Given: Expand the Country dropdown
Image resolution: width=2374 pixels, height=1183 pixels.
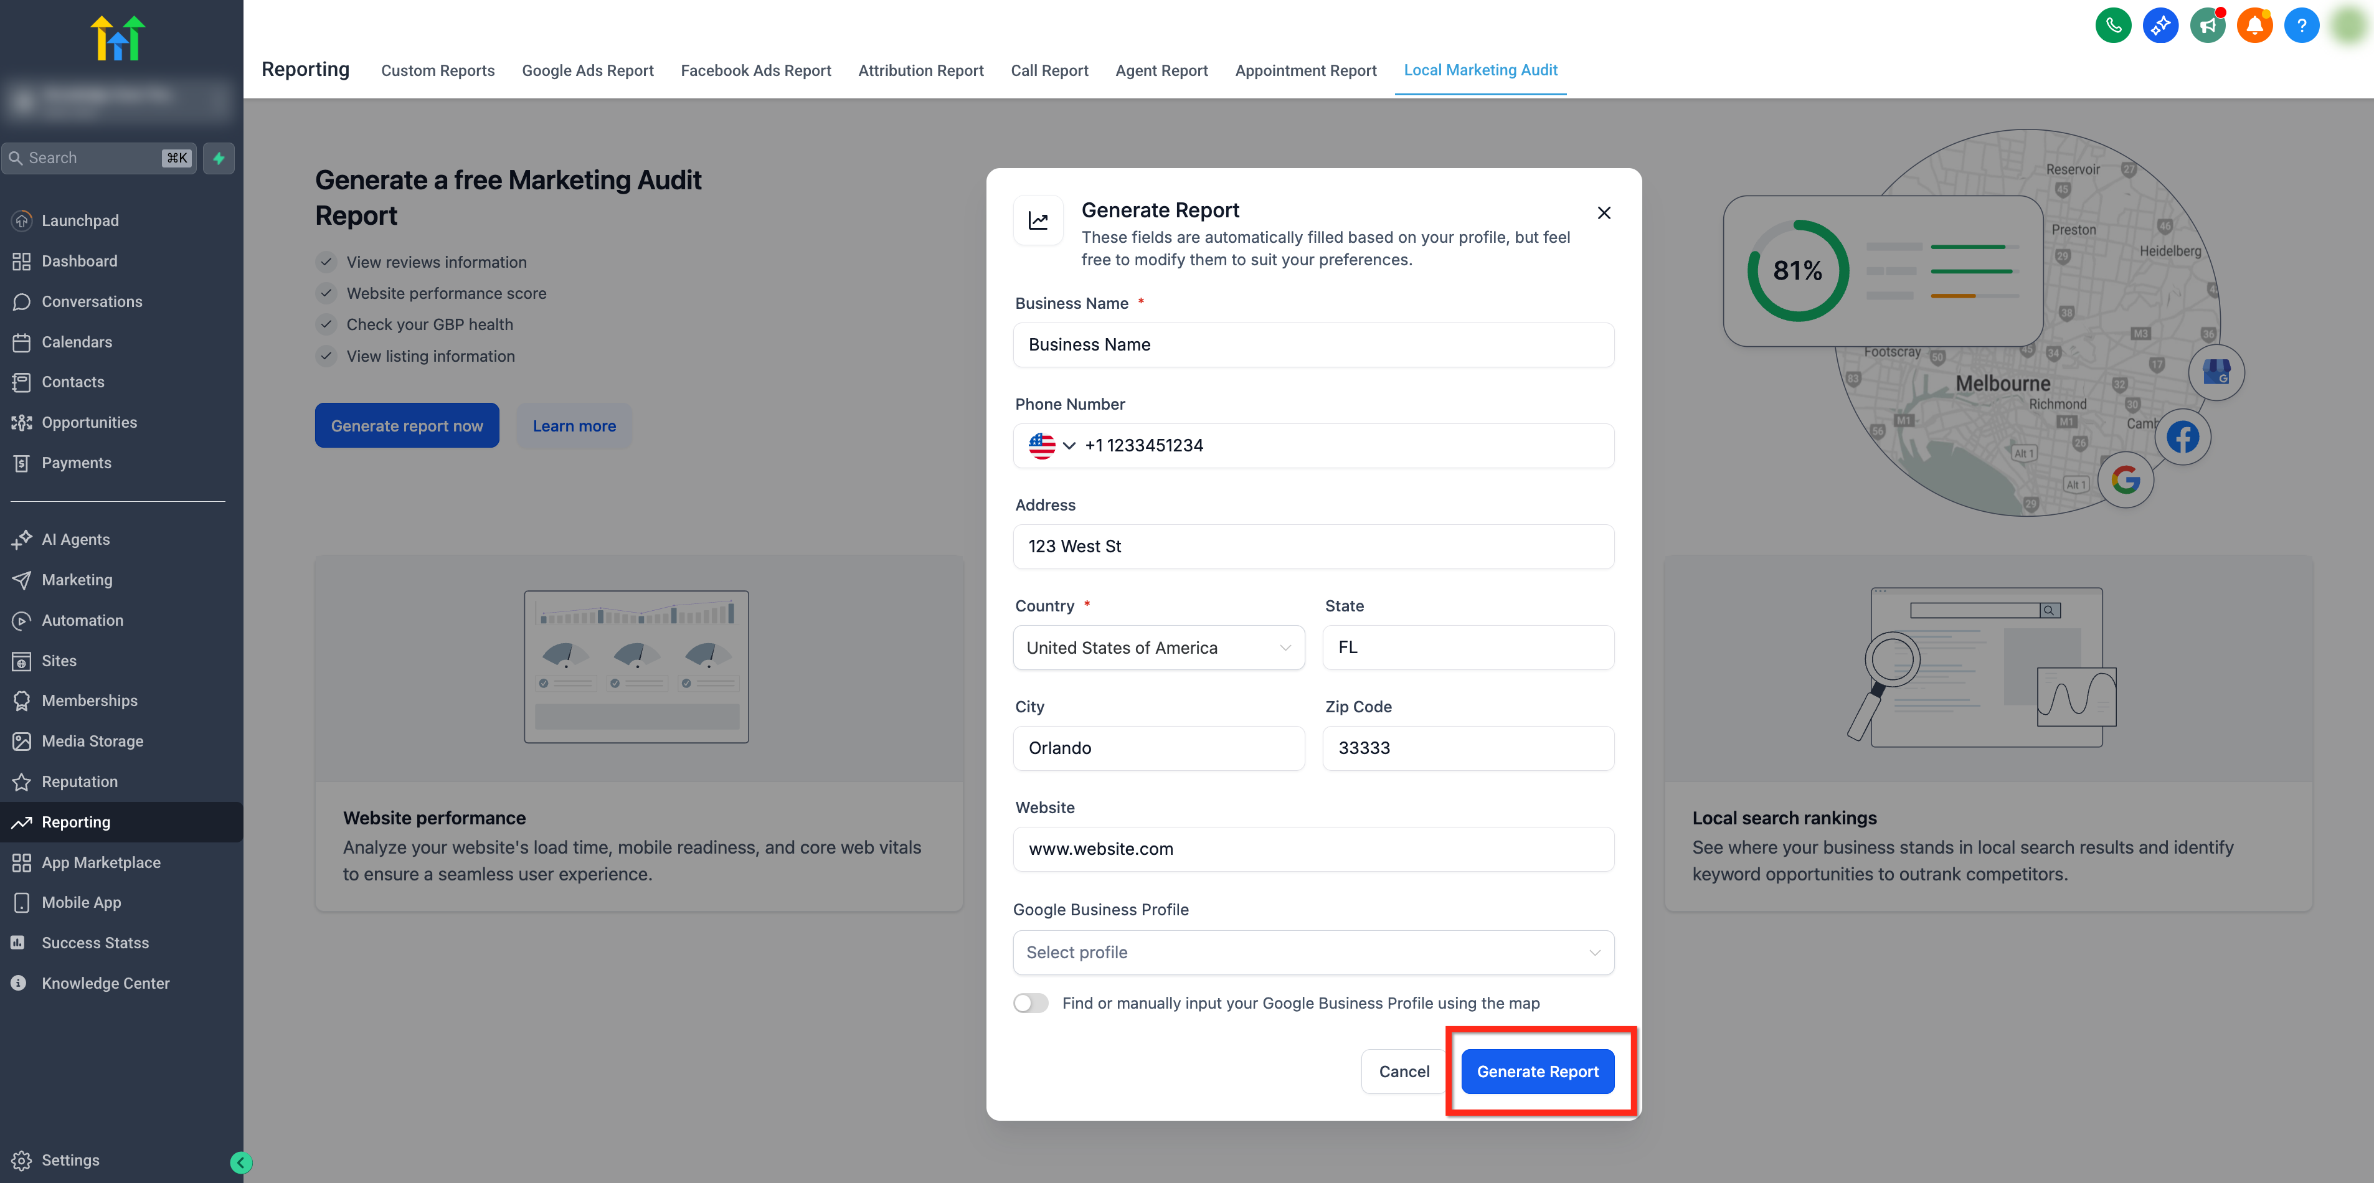Looking at the screenshot, I should click(x=1158, y=648).
